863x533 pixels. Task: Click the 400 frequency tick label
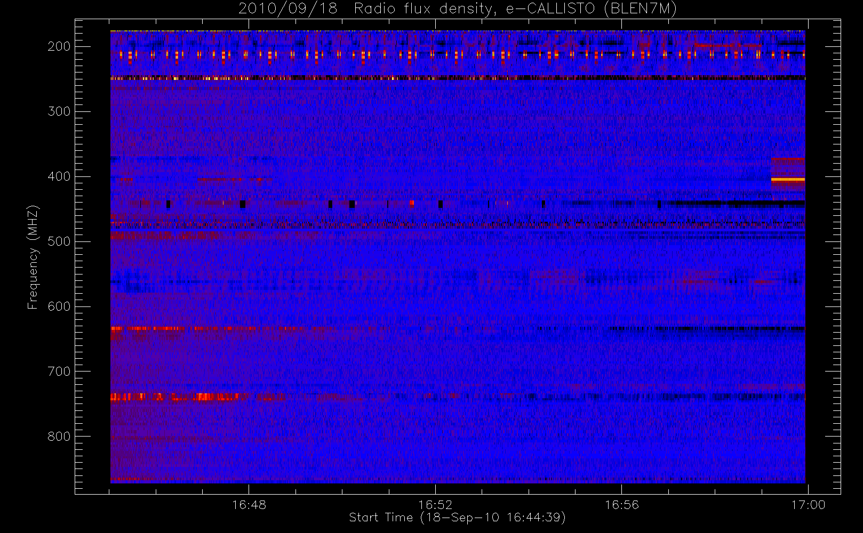pyautogui.click(x=59, y=176)
